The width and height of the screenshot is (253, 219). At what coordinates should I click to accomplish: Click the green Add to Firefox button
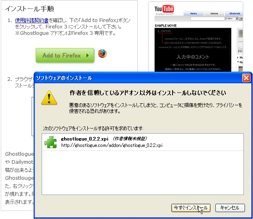(x=65, y=55)
